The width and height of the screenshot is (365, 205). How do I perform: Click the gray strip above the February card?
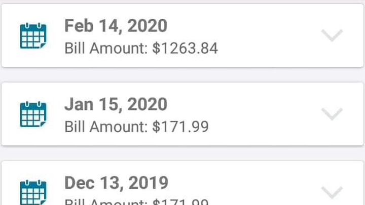click(x=182, y=2)
